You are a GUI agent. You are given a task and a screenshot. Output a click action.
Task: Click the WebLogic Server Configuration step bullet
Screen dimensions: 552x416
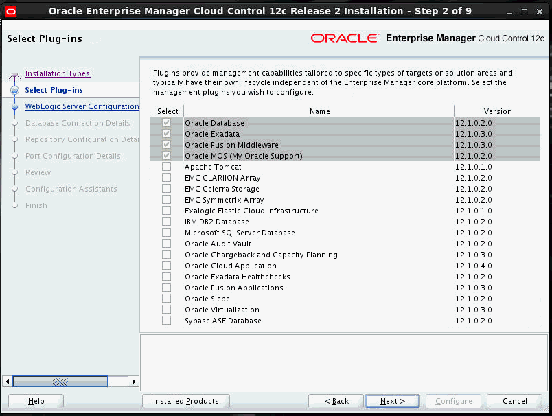pos(14,106)
